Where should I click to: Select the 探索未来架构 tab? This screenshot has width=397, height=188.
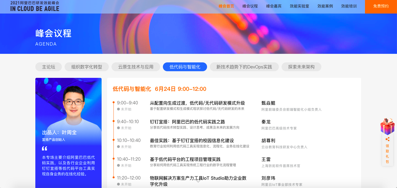point(301,67)
